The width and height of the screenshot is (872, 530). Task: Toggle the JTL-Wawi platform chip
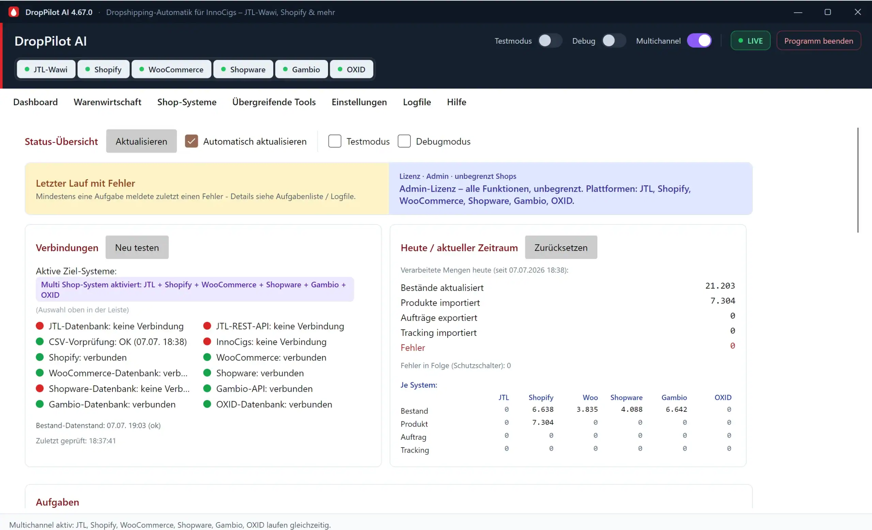click(46, 69)
